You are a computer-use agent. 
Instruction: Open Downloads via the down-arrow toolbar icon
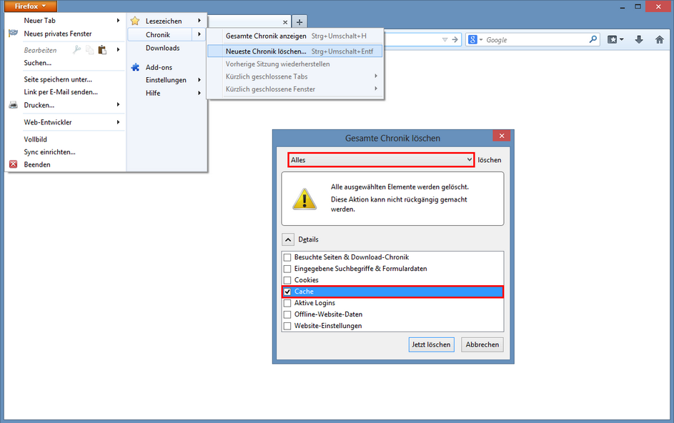click(638, 39)
